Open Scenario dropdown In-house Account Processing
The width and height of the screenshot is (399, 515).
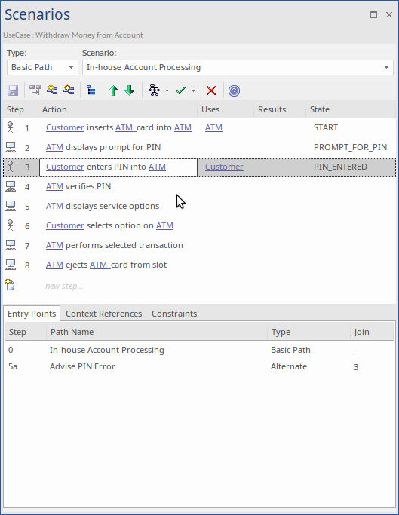click(x=238, y=67)
